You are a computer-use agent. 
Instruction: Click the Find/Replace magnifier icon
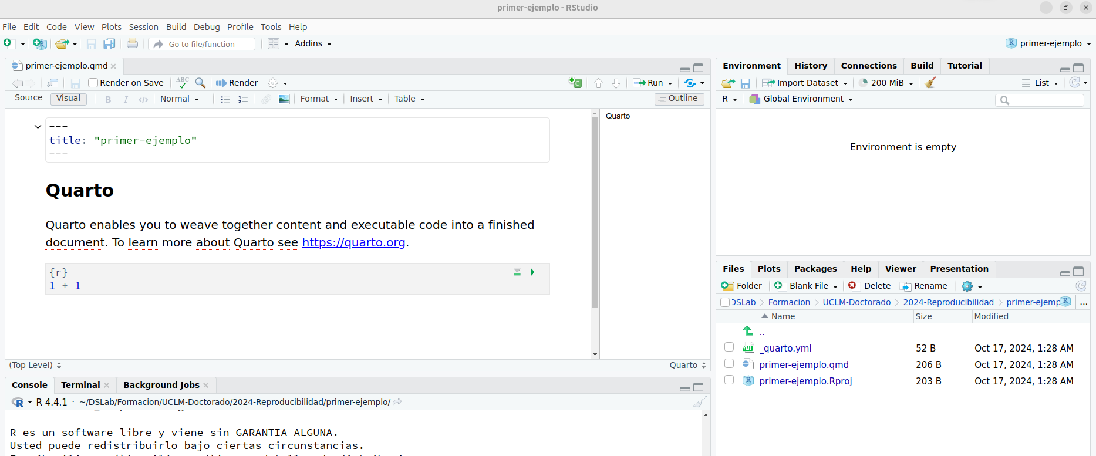coord(200,83)
